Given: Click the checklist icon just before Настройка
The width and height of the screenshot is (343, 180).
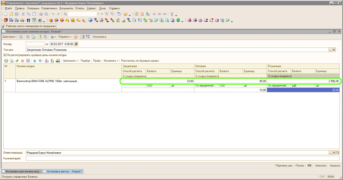Looking at the screenshot, I should (88, 37).
